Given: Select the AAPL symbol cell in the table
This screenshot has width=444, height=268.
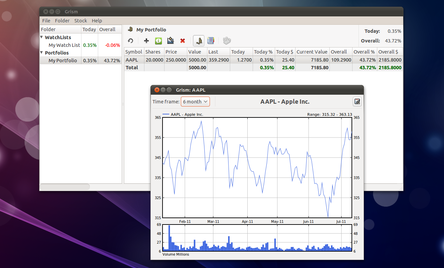Looking at the screenshot, I should [x=134, y=60].
